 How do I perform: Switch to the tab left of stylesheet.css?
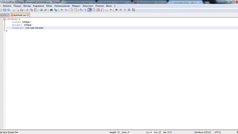click(x=4, y=15)
